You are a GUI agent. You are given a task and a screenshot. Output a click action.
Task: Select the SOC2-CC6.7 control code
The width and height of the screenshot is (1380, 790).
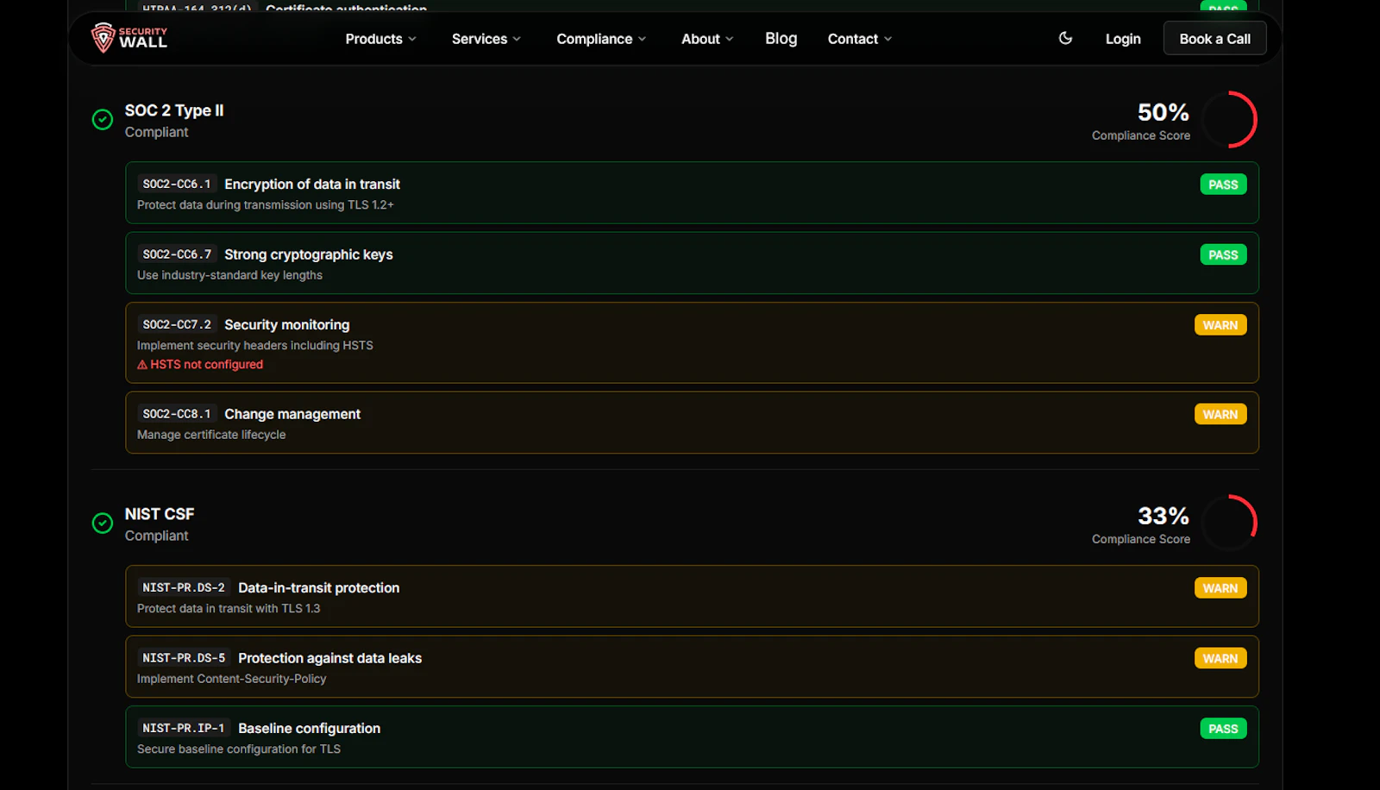pyautogui.click(x=177, y=254)
